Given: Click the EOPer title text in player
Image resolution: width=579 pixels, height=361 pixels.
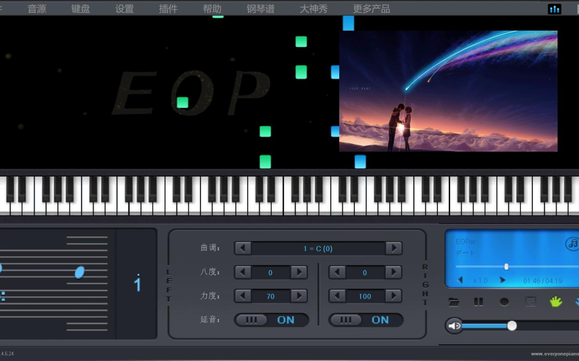Looking at the screenshot, I should click(465, 242).
